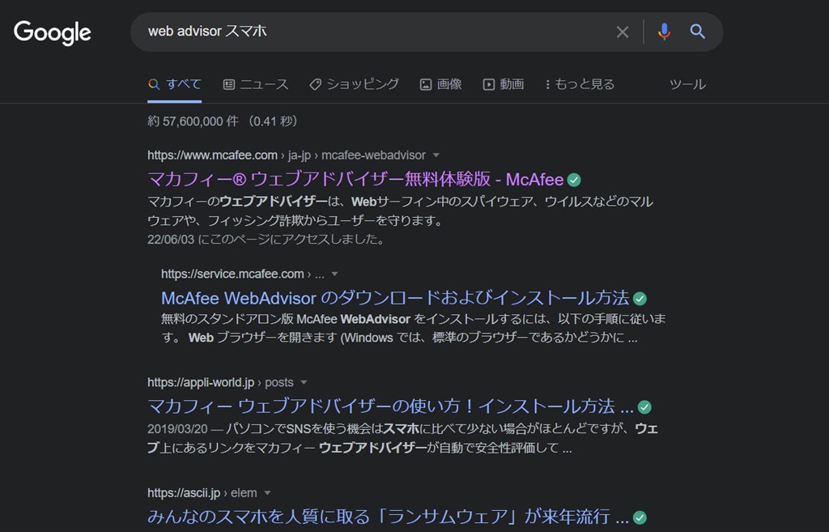This screenshot has height=532, width=829.
Task: Click the 22/06/03 にこのページにアクセスしました text
Action: [266, 240]
